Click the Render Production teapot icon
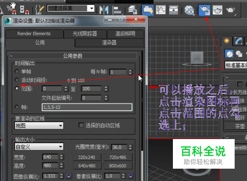 point(231,10)
